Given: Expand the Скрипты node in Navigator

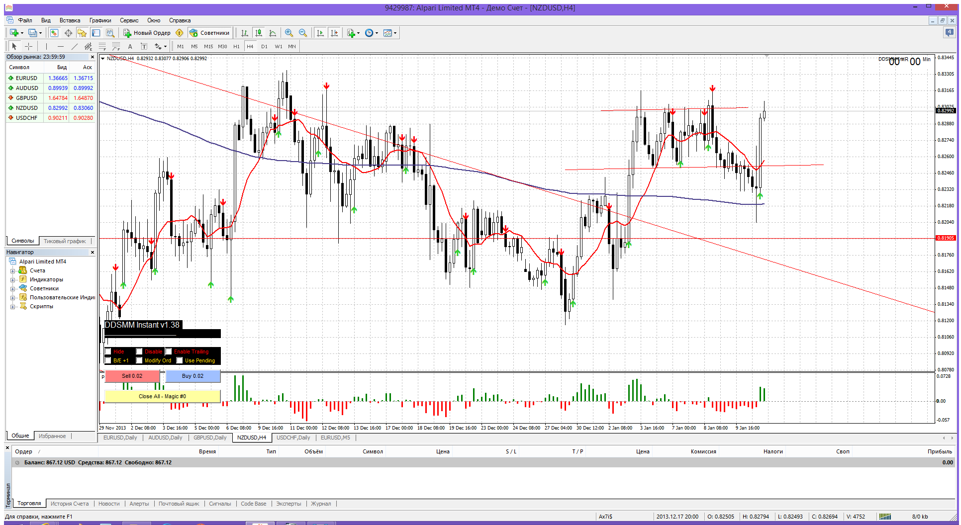Looking at the screenshot, I should tap(12, 307).
